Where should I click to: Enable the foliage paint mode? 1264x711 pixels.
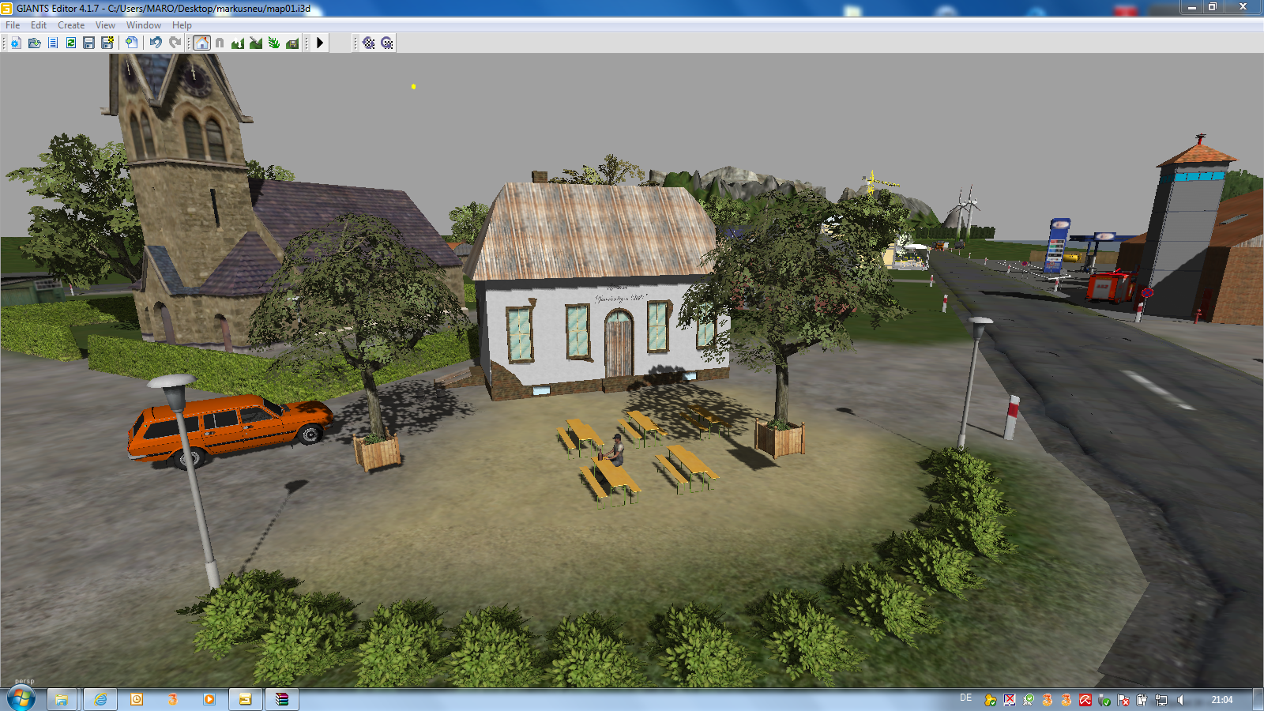pos(274,43)
